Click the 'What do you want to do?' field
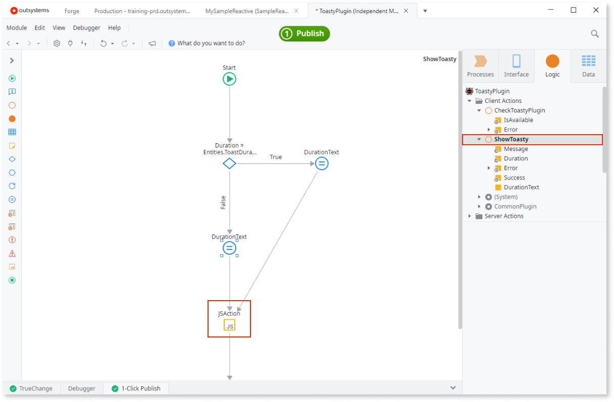 tap(211, 43)
